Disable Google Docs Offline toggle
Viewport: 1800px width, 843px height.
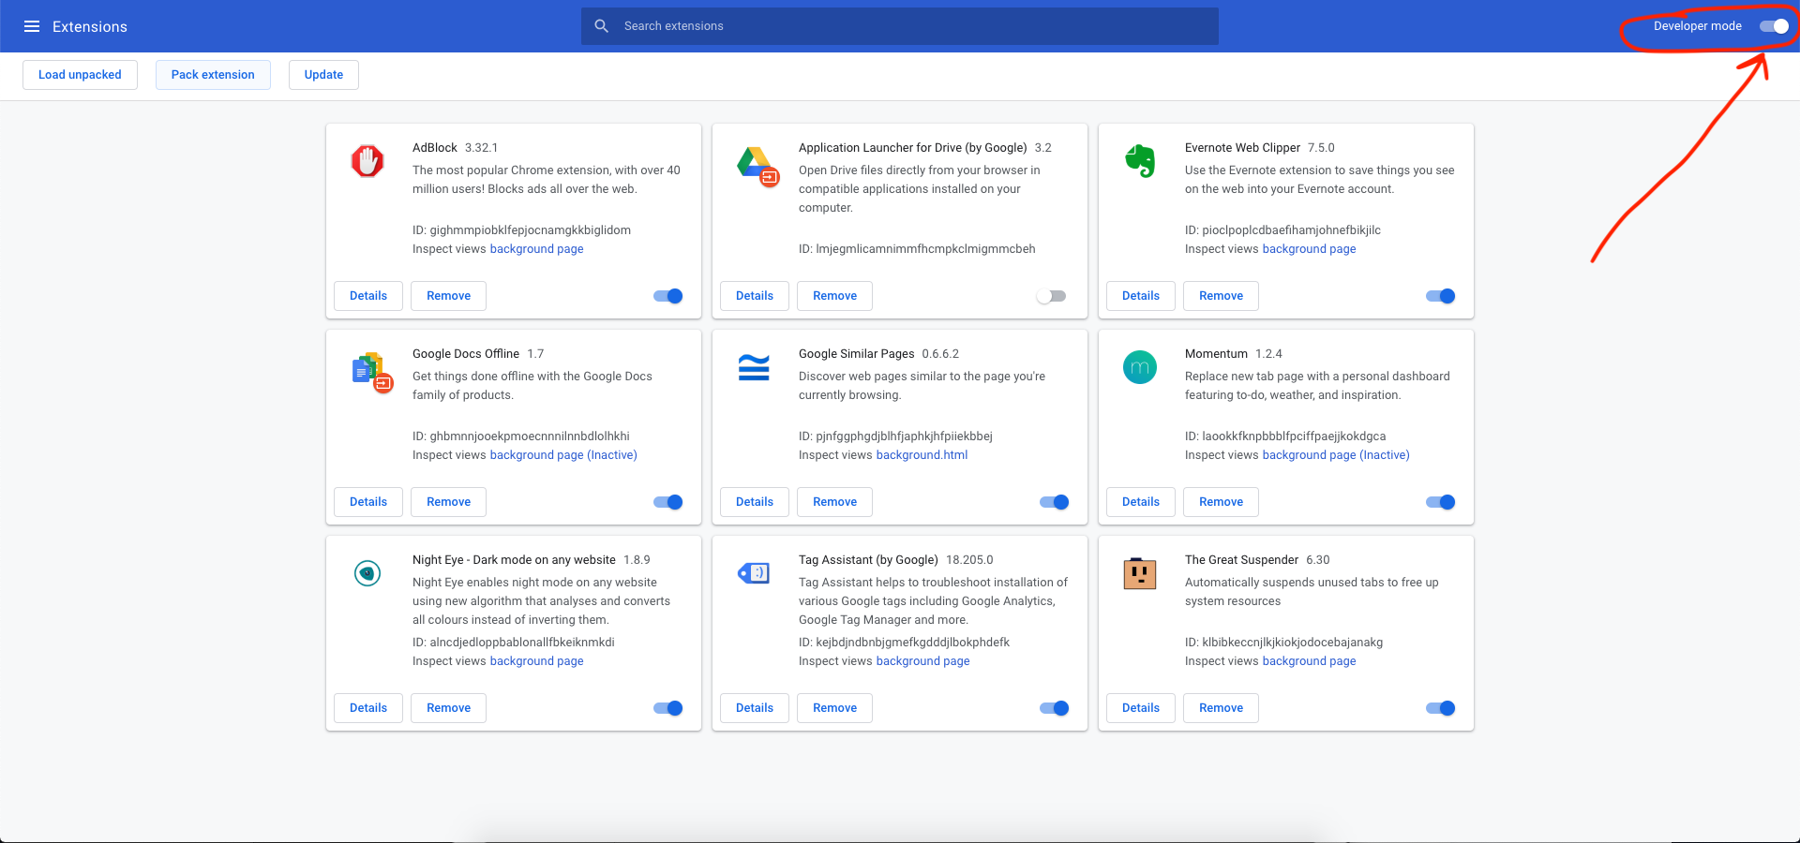(668, 502)
